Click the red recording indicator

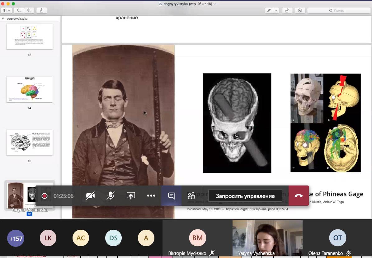(x=45, y=196)
